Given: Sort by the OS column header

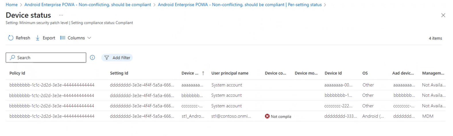Looking at the screenshot, I should coord(365,73).
